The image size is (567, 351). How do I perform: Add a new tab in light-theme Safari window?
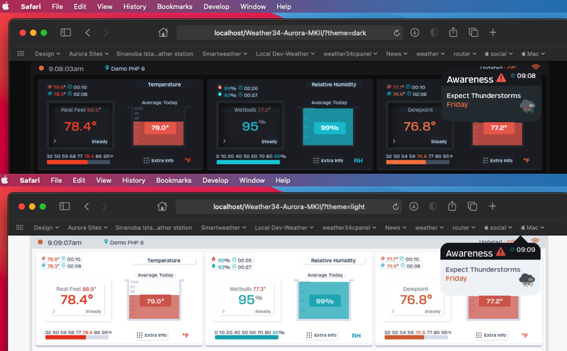click(492, 206)
